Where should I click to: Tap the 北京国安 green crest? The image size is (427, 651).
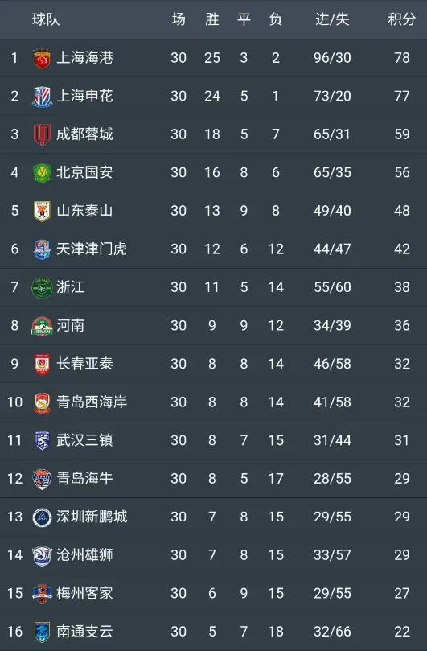(42, 173)
